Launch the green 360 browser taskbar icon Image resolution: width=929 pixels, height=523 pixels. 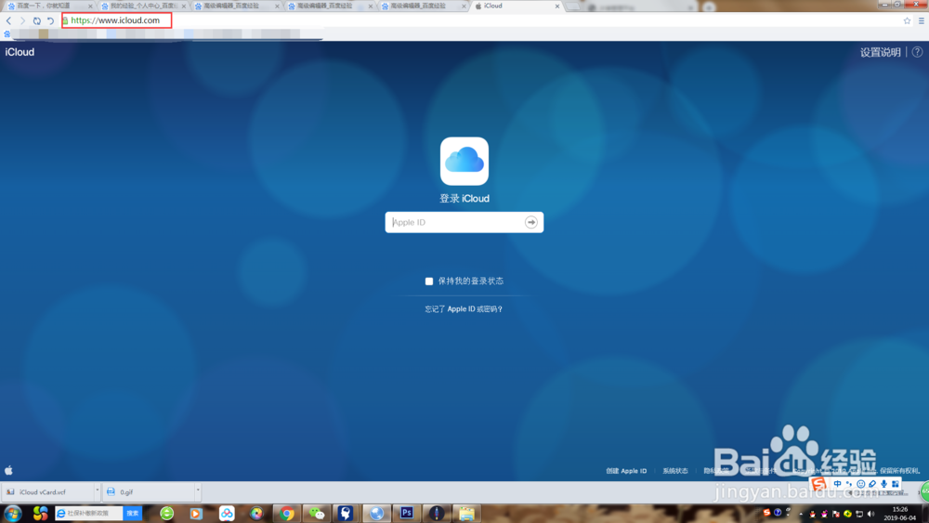[x=167, y=514]
